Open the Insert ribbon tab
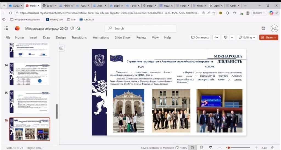281x150 pixels. pyautogui.click(x=33, y=37)
